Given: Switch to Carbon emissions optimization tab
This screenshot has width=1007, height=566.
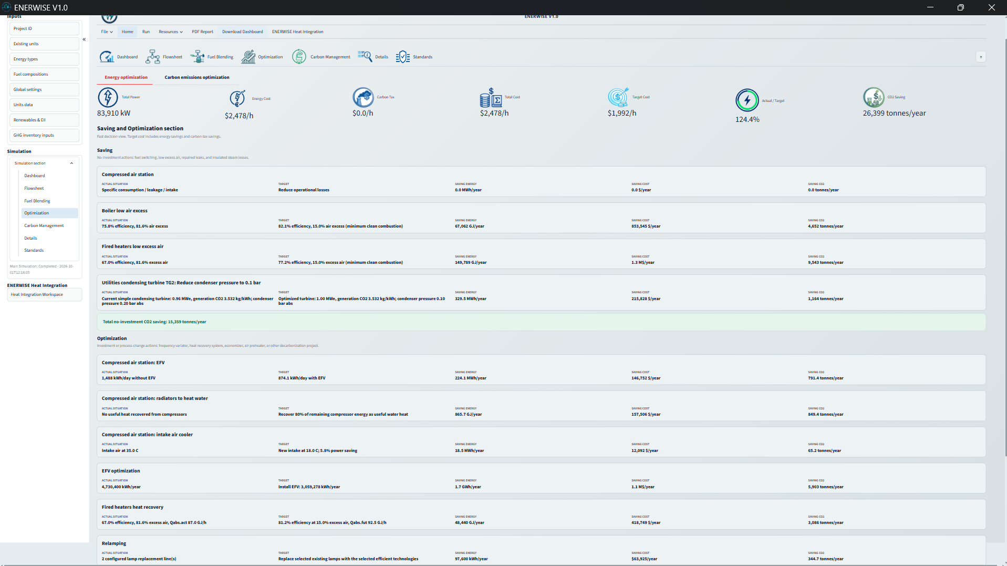Looking at the screenshot, I should pyautogui.click(x=197, y=77).
